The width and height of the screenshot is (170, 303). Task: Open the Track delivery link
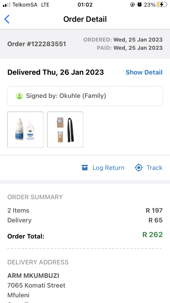(x=154, y=167)
